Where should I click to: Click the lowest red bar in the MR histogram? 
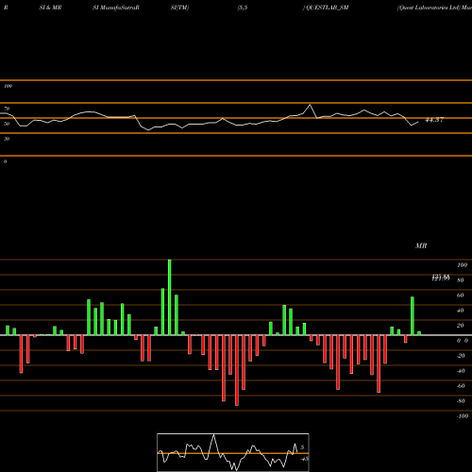tap(237, 370)
